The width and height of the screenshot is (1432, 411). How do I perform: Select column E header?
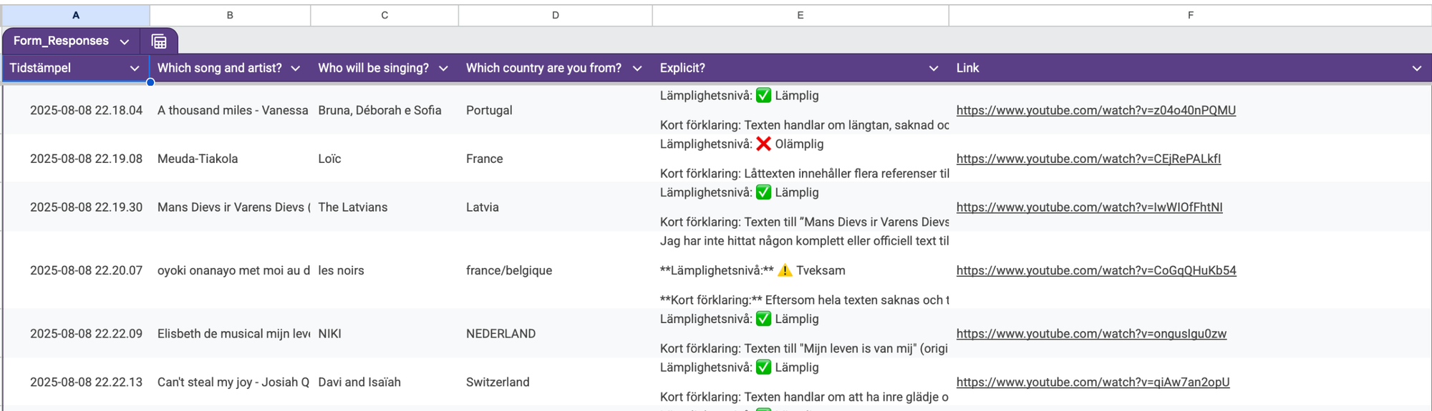(800, 15)
